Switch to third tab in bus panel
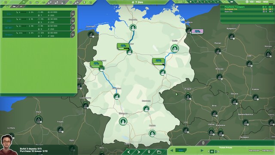The image size is (275, 155). tap(21, 6)
